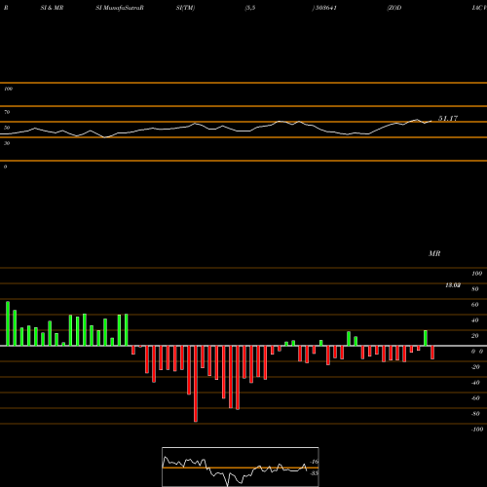Viewport: 487px width, 487px height.
Task: Click the MR axis label -100
Action: pyautogui.click(x=477, y=430)
